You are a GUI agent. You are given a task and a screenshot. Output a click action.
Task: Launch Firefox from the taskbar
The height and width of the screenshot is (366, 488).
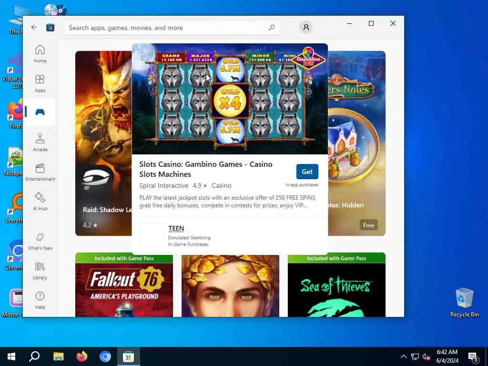(82, 356)
